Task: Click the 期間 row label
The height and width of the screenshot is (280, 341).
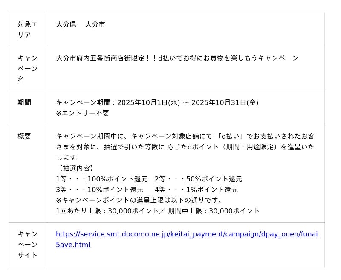Action: coord(24,102)
